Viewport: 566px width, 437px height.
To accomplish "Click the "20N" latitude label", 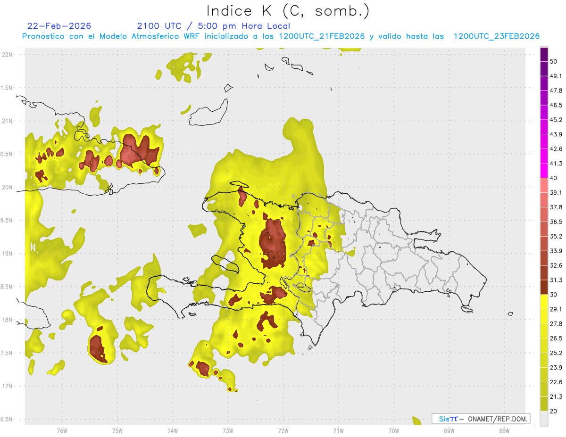I will click(x=7, y=188).
